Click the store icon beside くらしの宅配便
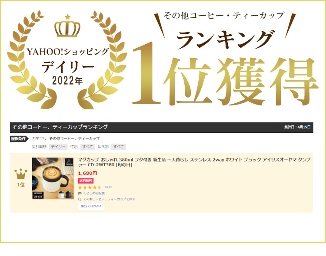The height and width of the screenshot is (256, 326). 80,194
